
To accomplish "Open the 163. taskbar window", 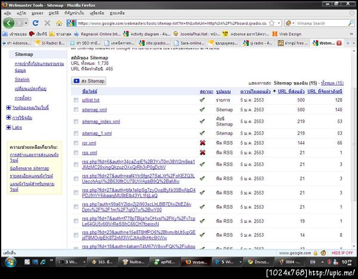I will click(102, 262).
